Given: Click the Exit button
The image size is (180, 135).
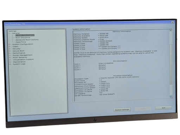Looking at the screenshot, I should click(x=163, y=108).
